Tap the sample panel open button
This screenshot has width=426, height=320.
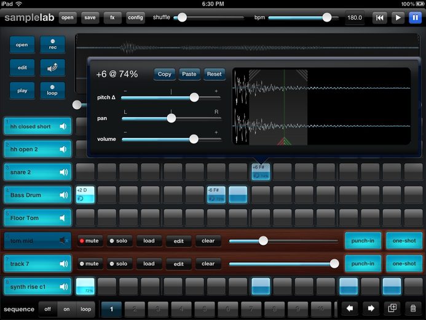pyautogui.click(x=22, y=44)
